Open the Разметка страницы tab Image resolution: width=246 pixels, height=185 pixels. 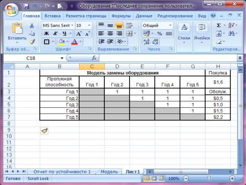coord(86,16)
